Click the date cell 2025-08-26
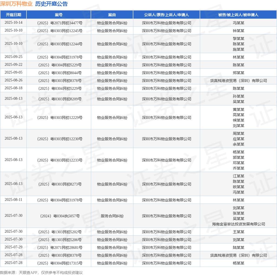The width and height of the screenshot is (277, 275). coord(14,80)
